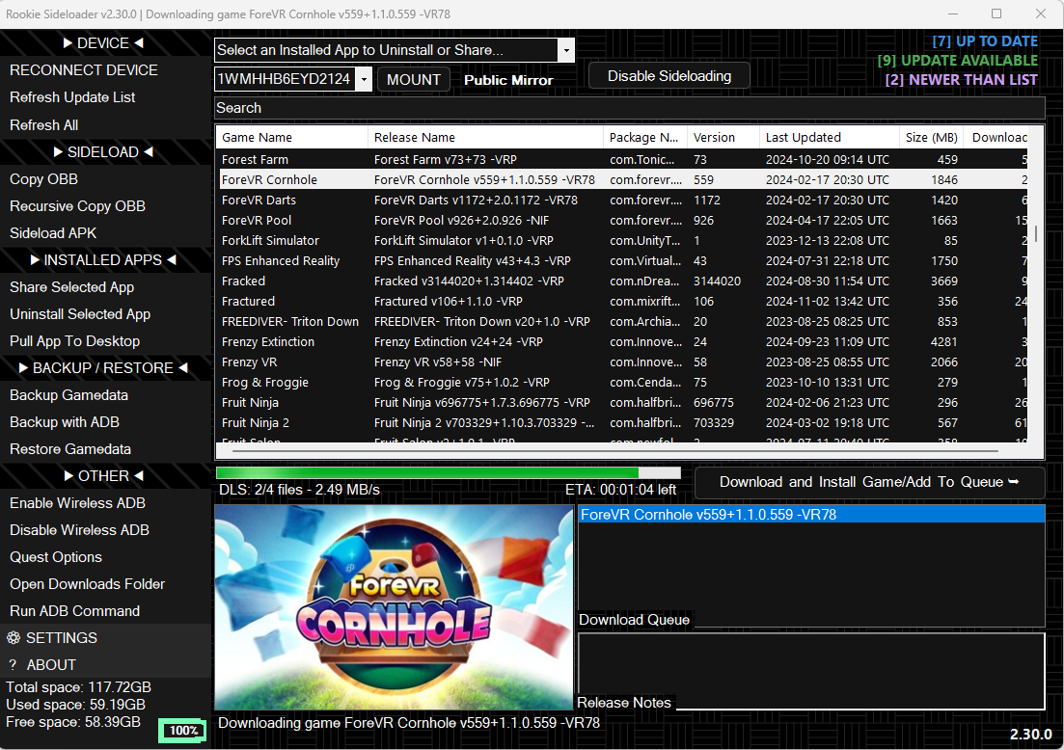The width and height of the screenshot is (1064, 750).
Task: Focus the Search input field
Action: pos(627,108)
